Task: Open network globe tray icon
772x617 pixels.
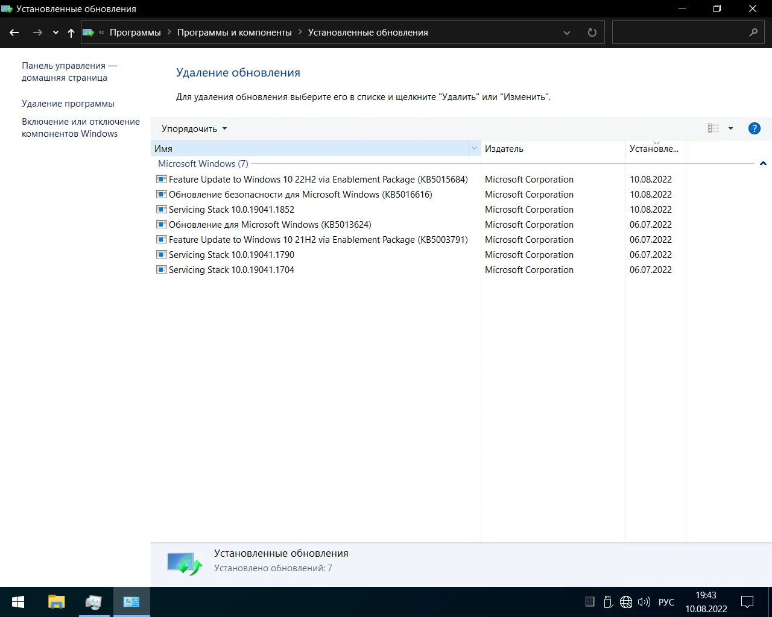Action: [626, 602]
